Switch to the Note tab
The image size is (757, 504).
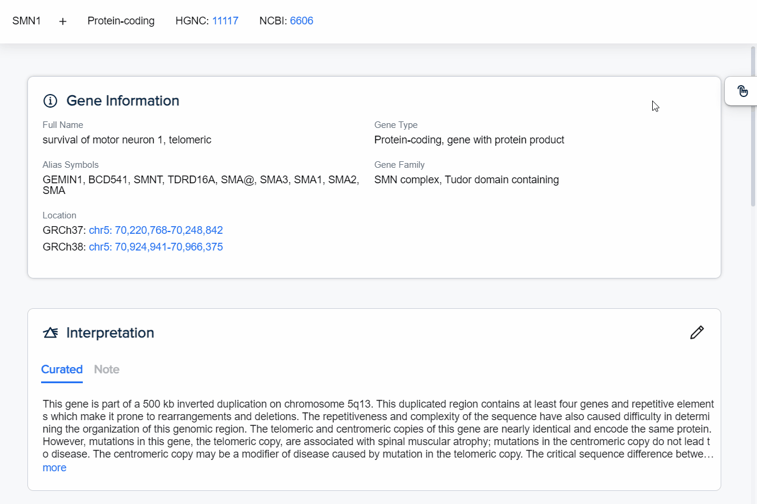pos(107,370)
